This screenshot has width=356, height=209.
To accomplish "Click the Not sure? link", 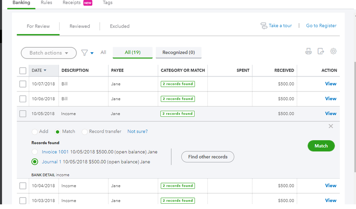I will [138, 131].
